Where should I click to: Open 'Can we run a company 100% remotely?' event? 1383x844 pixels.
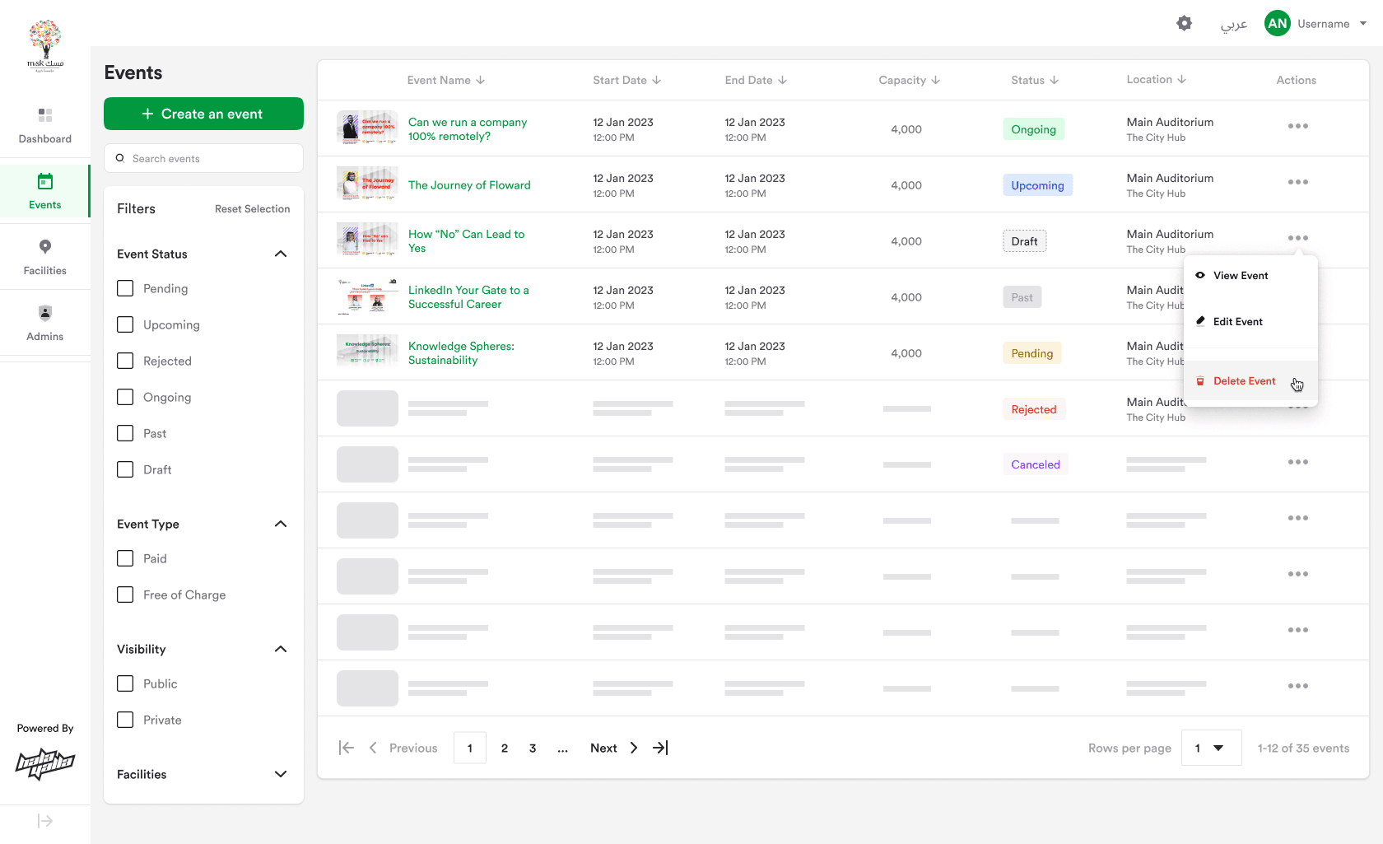pyautogui.click(x=467, y=129)
